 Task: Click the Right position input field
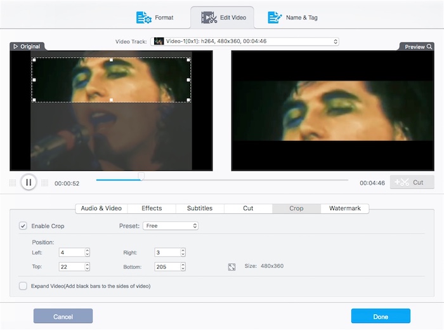click(x=167, y=253)
